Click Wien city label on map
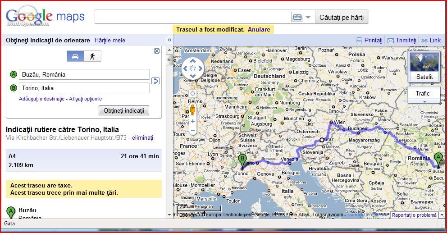The height and width of the screenshot is (233, 447). [339, 122]
